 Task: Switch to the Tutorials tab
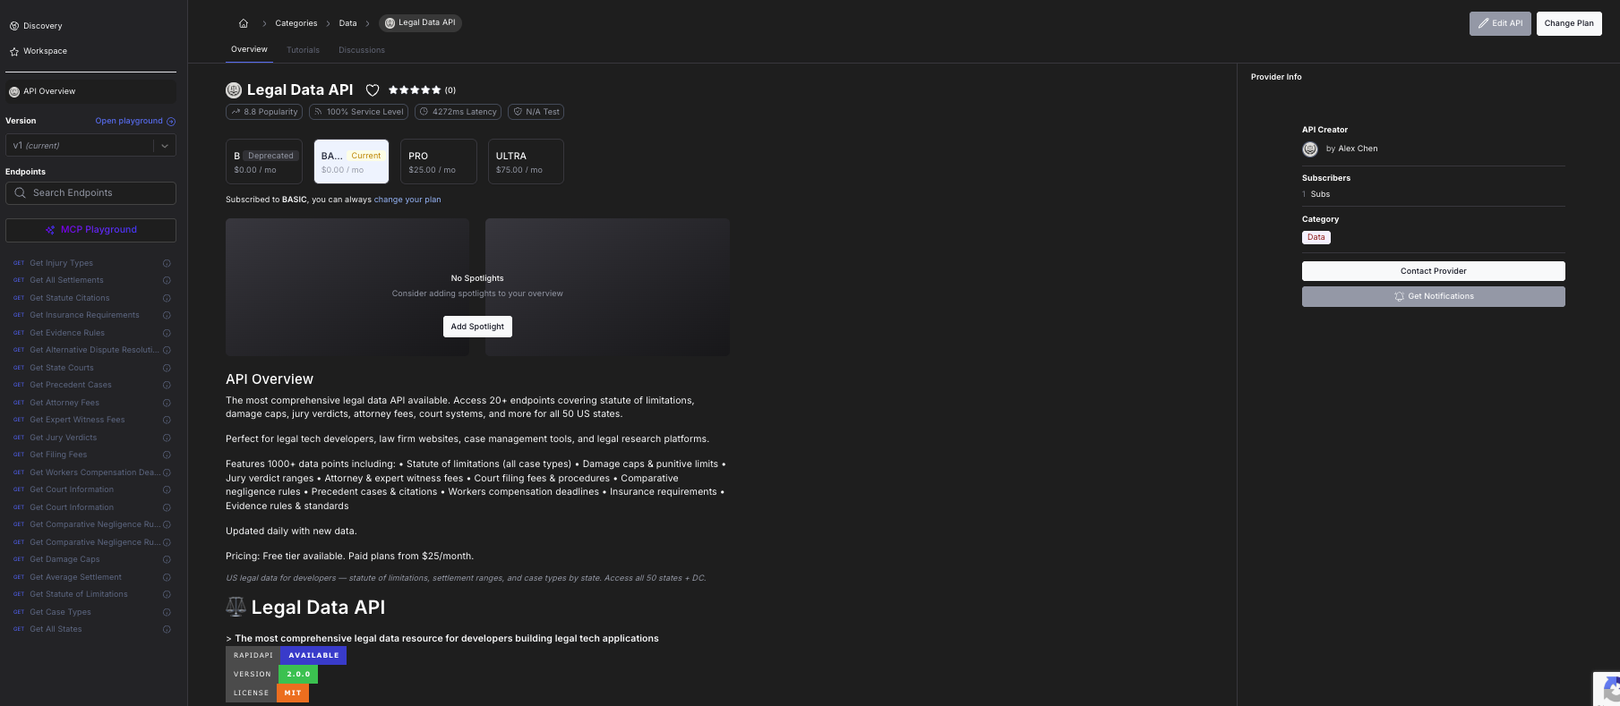(x=303, y=50)
